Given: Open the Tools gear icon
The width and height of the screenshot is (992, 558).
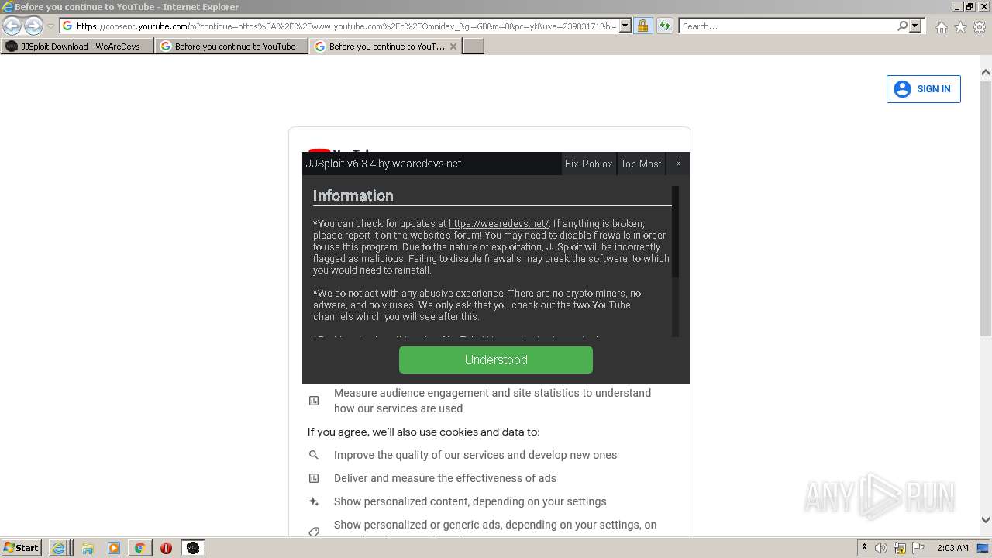Looking at the screenshot, I should (980, 27).
